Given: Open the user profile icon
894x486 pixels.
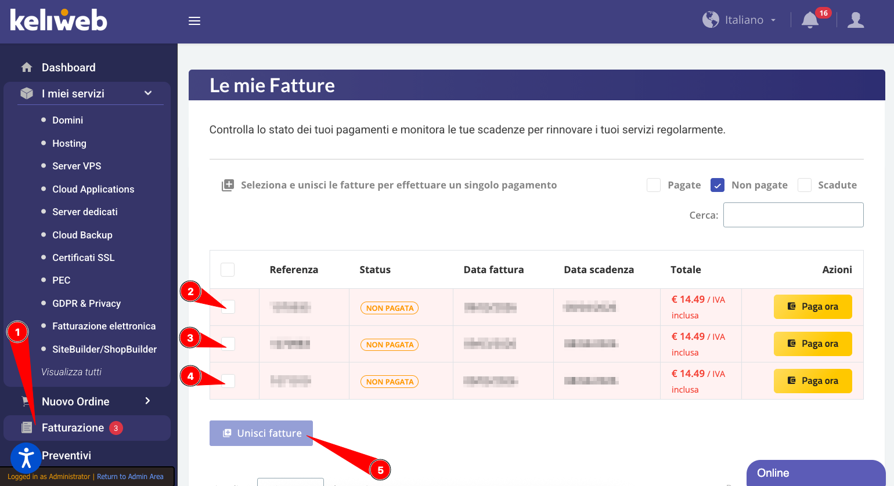Looking at the screenshot, I should coord(856,20).
